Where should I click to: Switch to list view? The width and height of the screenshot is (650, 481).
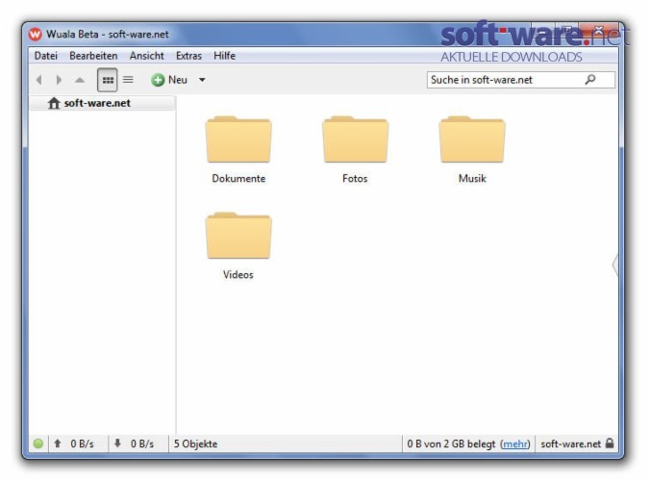pyautogui.click(x=128, y=79)
